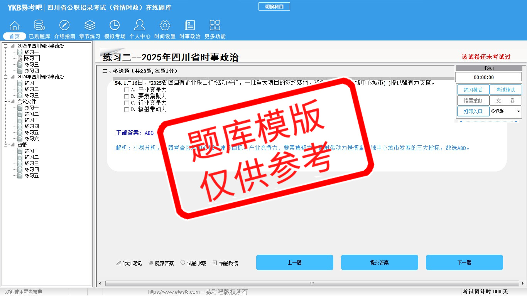Select 练习三 under 省情
527x296 pixels.
click(x=32, y=163)
